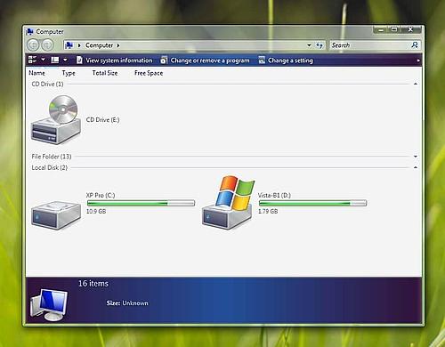
Task: Click XP Pro (C:) usage bar
Action: pos(141,203)
